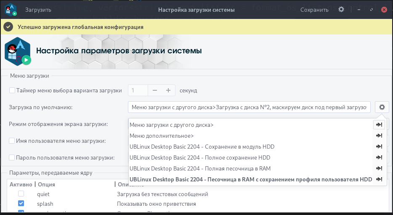Click the gear icon beside default boot field
Image resolution: width=393 pixels, height=215 pixels.
coord(382,107)
